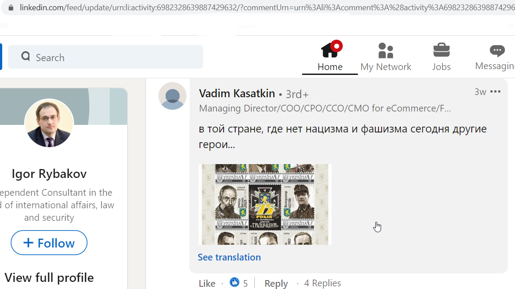Image resolution: width=515 pixels, height=289 pixels.
Task: Like Vadim Kasatkin's comment
Action: pos(207,283)
